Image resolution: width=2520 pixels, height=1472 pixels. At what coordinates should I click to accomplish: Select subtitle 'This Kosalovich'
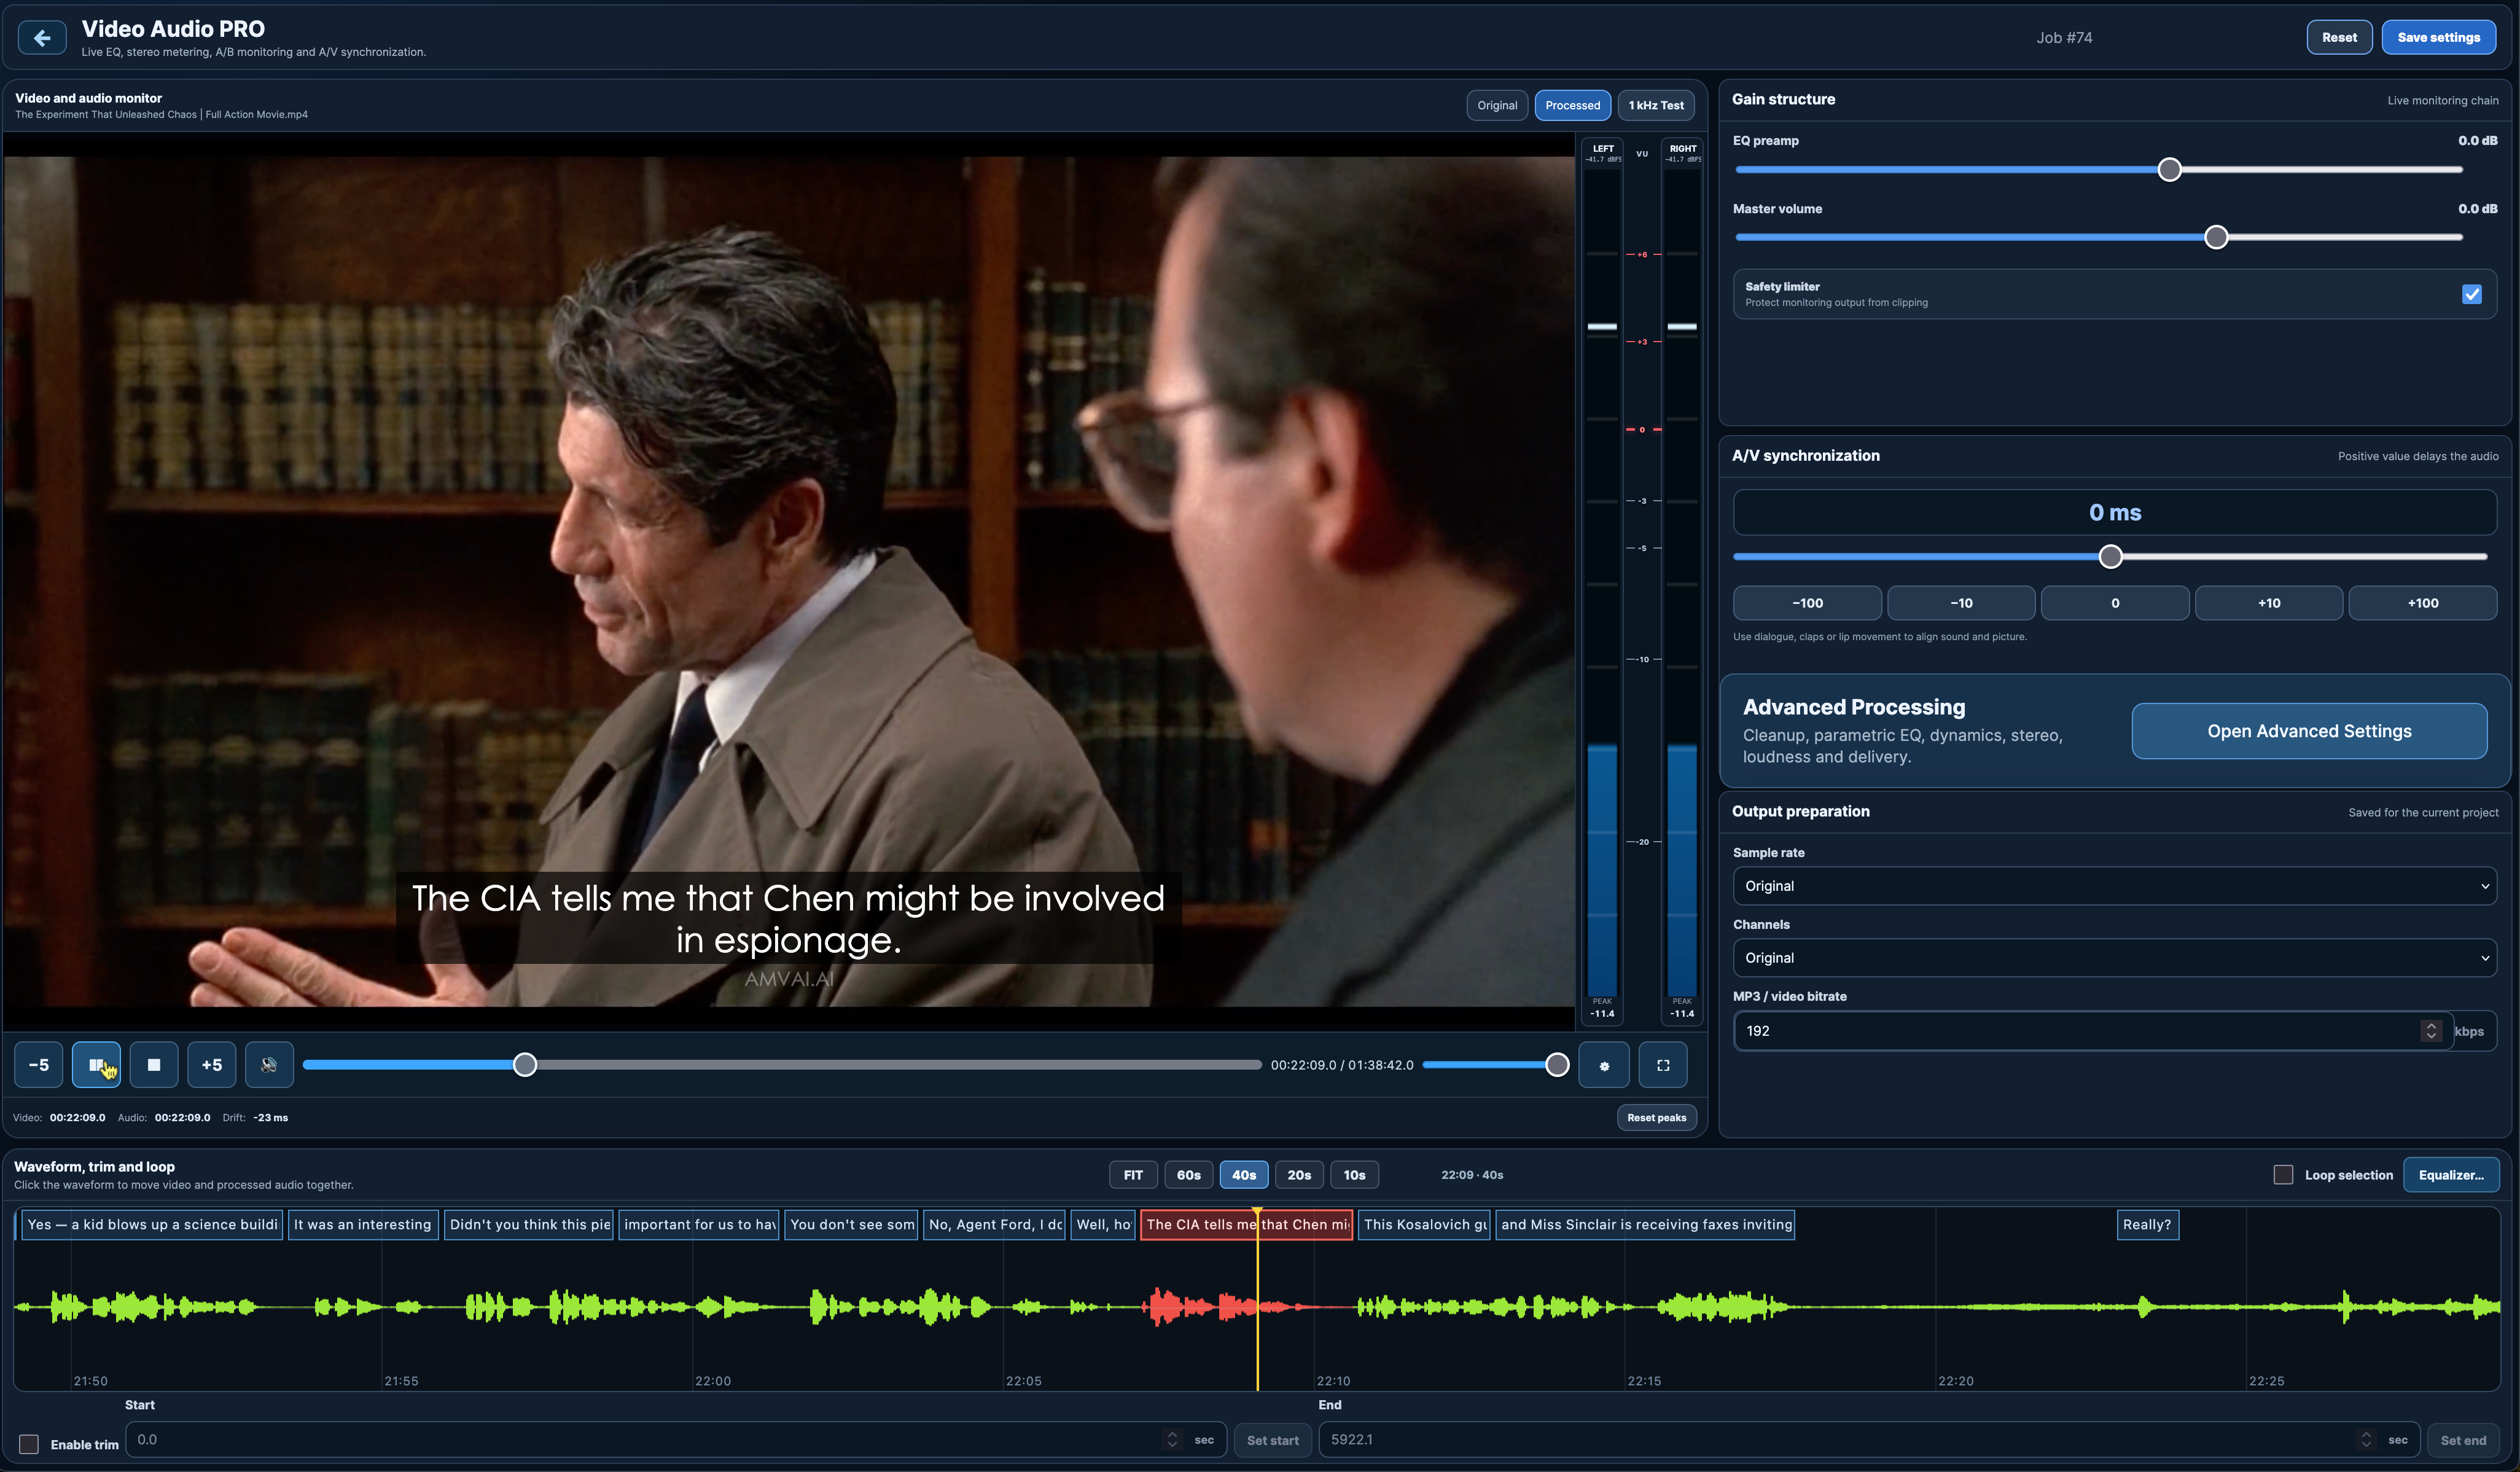[x=1424, y=1225]
